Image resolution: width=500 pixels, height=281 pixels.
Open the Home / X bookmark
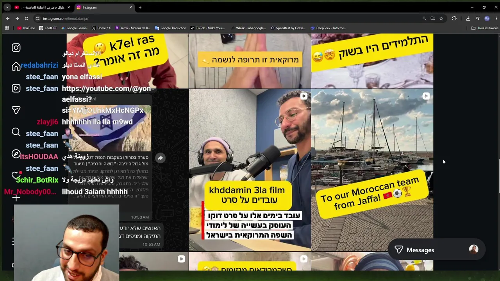tap(101, 28)
